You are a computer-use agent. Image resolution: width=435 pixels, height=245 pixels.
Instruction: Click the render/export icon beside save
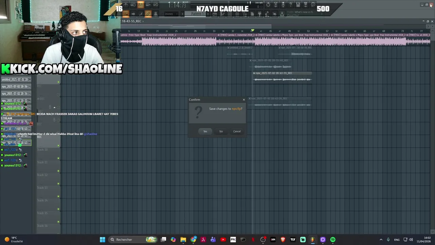(x=305, y=4)
